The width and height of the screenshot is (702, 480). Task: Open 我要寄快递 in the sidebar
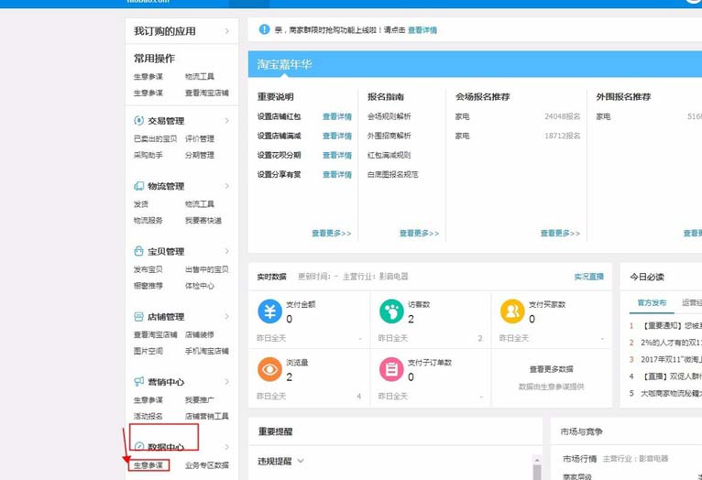pyautogui.click(x=203, y=221)
